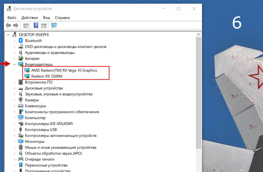The height and width of the screenshot is (172, 263).
Task: Expand Встроенное ПО chevron
Action: tap(14, 82)
